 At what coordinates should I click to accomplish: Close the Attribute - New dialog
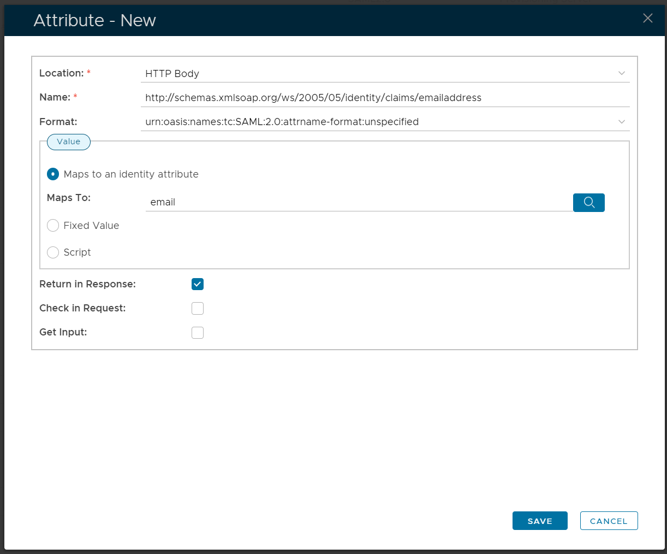[648, 19]
